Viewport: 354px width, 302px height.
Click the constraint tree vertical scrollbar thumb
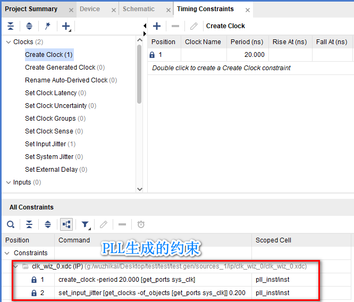coord(139,74)
